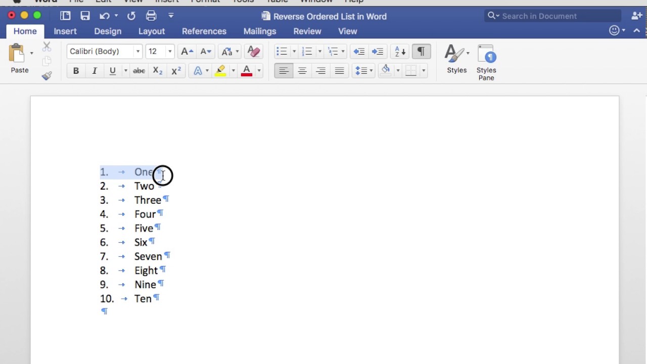
Task: Toggle the numbered list button
Action: click(307, 52)
